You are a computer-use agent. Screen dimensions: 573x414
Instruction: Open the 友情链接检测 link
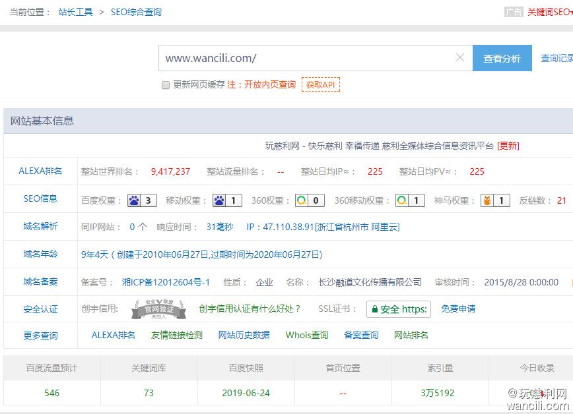[177, 335]
